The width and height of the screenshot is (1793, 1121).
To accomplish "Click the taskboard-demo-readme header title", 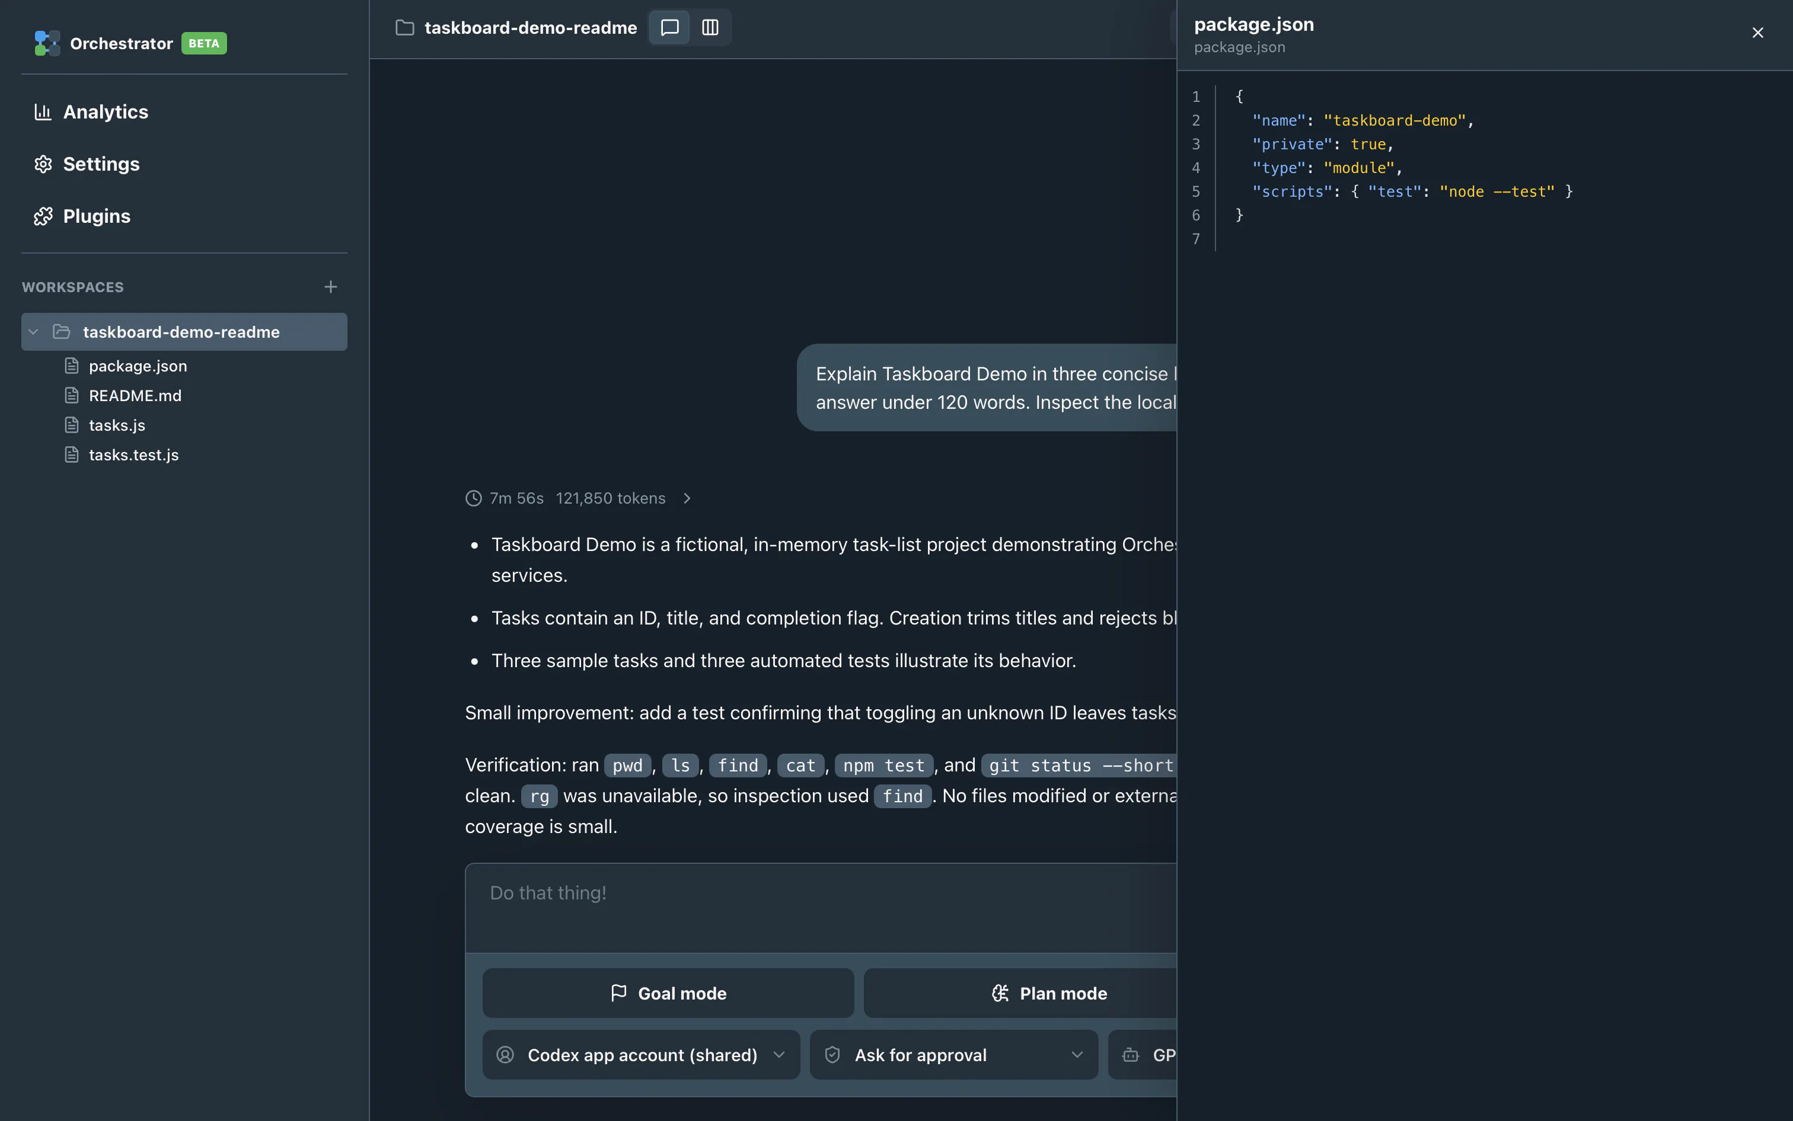I will click(x=531, y=27).
